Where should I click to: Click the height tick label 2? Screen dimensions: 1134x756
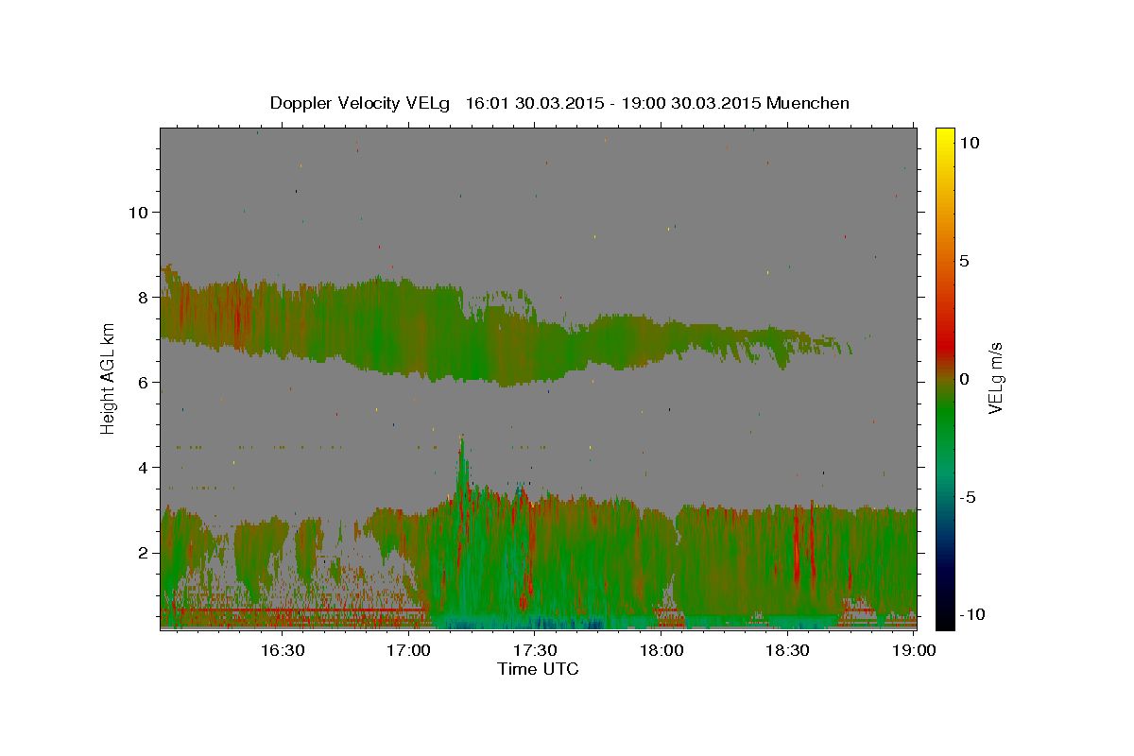143,552
